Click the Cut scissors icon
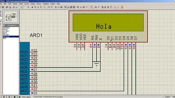 pyautogui.click(x=56, y=7)
